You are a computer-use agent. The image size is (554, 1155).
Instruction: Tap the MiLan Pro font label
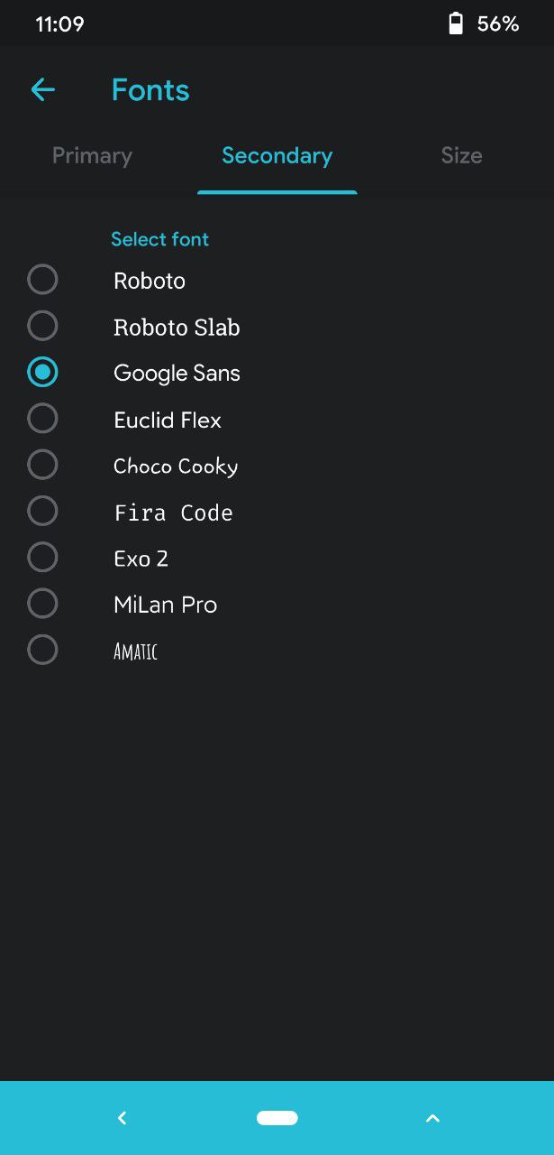(x=166, y=605)
